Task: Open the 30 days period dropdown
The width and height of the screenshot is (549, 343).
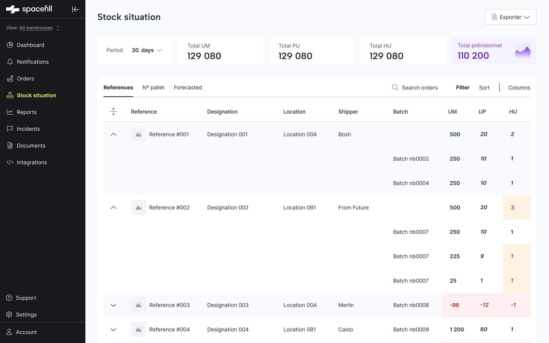Action: [147, 50]
